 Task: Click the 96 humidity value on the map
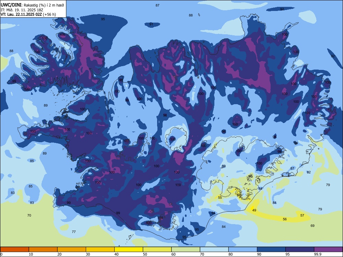(x=165, y=115)
